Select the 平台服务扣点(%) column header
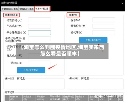Image resolution: width=125 pixels, height=102 pixels. coord(42,98)
